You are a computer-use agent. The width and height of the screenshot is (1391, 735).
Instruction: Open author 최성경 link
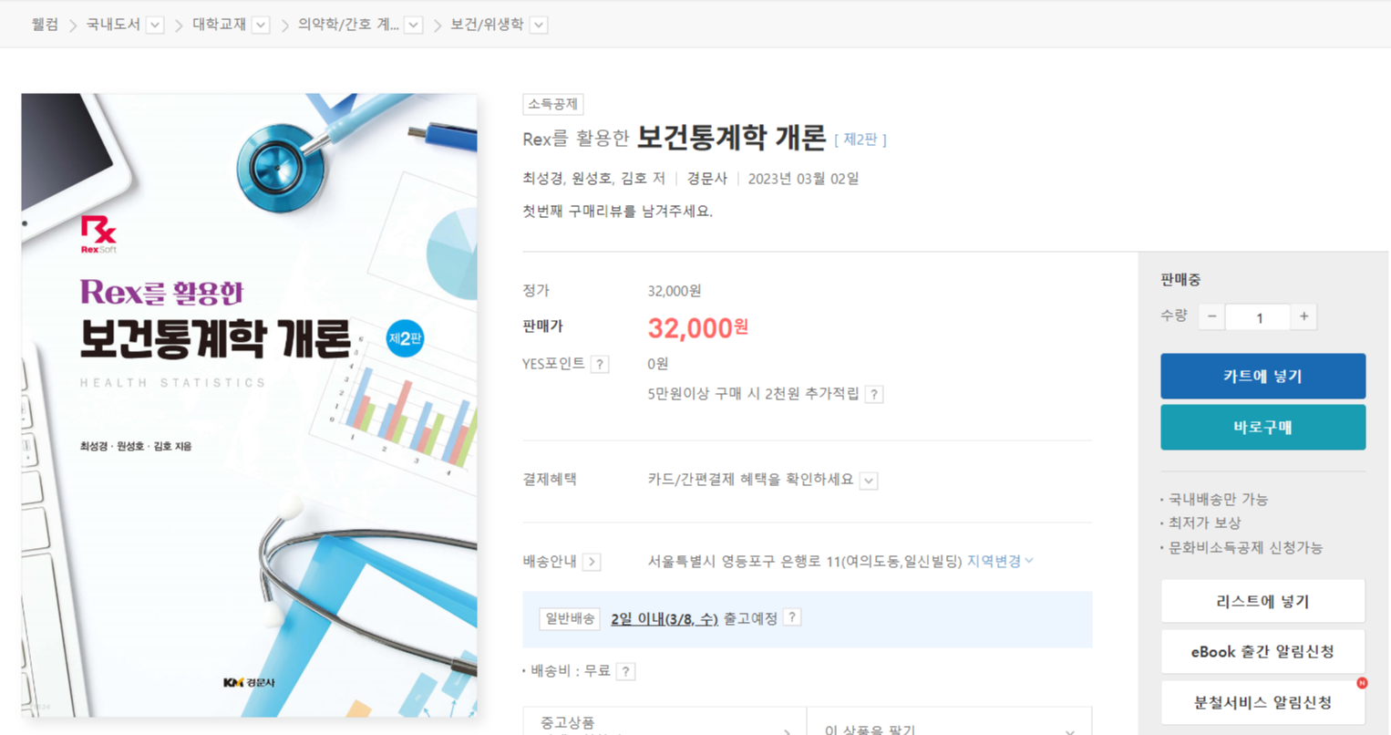coord(542,179)
